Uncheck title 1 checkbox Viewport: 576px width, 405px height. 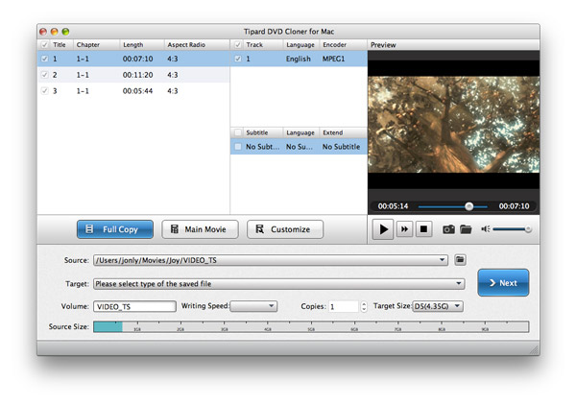pos(45,59)
